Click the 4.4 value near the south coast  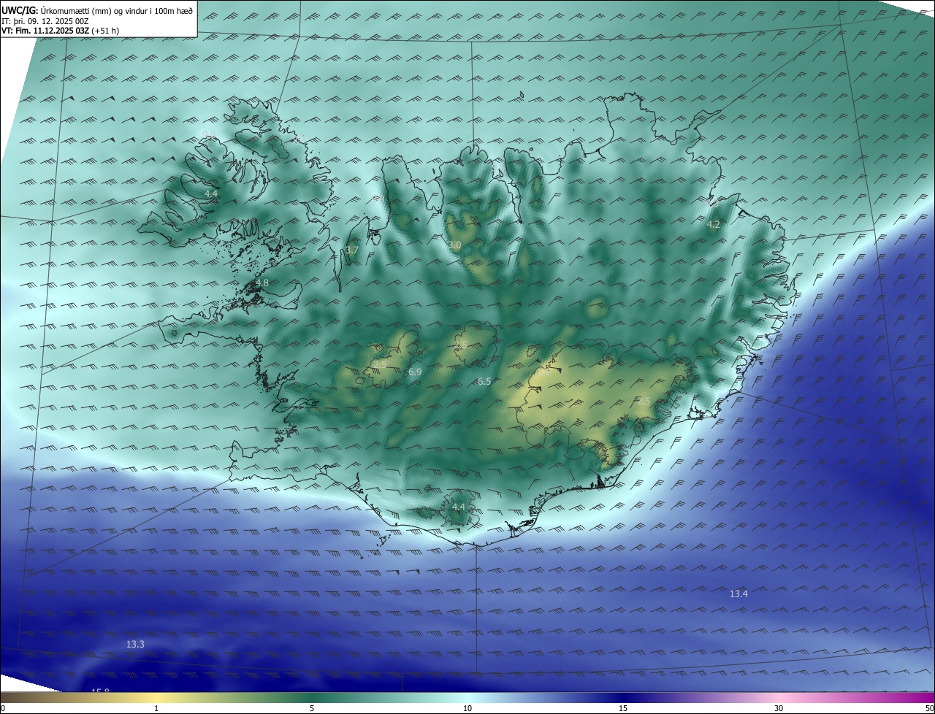pyautogui.click(x=458, y=507)
